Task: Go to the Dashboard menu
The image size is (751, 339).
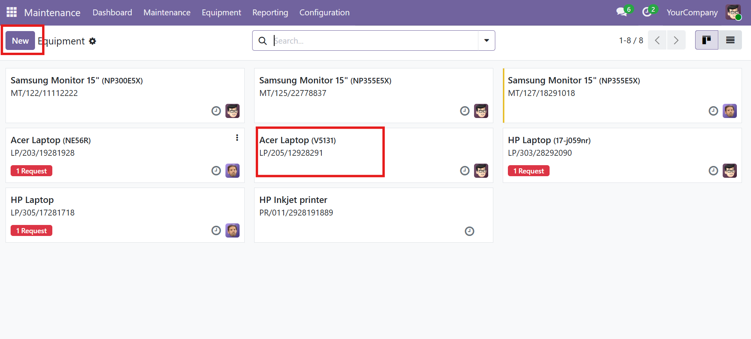Action: (x=112, y=13)
